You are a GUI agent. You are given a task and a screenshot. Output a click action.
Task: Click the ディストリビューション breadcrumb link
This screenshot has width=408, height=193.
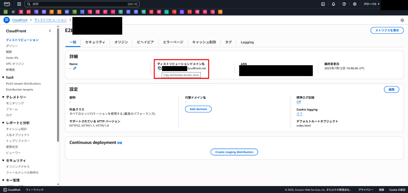pyautogui.click(x=50, y=20)
